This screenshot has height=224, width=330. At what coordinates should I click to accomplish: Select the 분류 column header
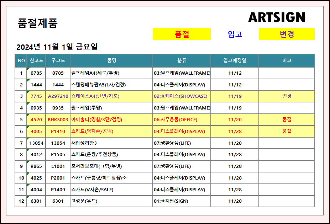click(x=182, y=60)
